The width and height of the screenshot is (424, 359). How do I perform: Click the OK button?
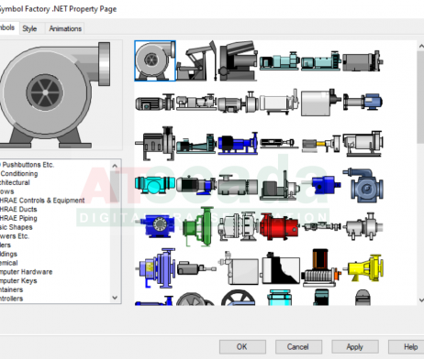[x=242, y=347]
